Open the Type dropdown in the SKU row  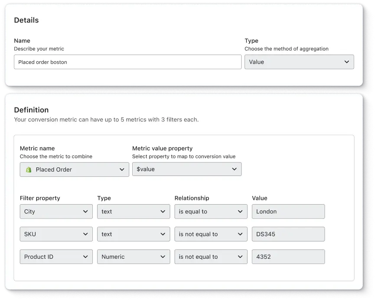[x=134, y=234]
